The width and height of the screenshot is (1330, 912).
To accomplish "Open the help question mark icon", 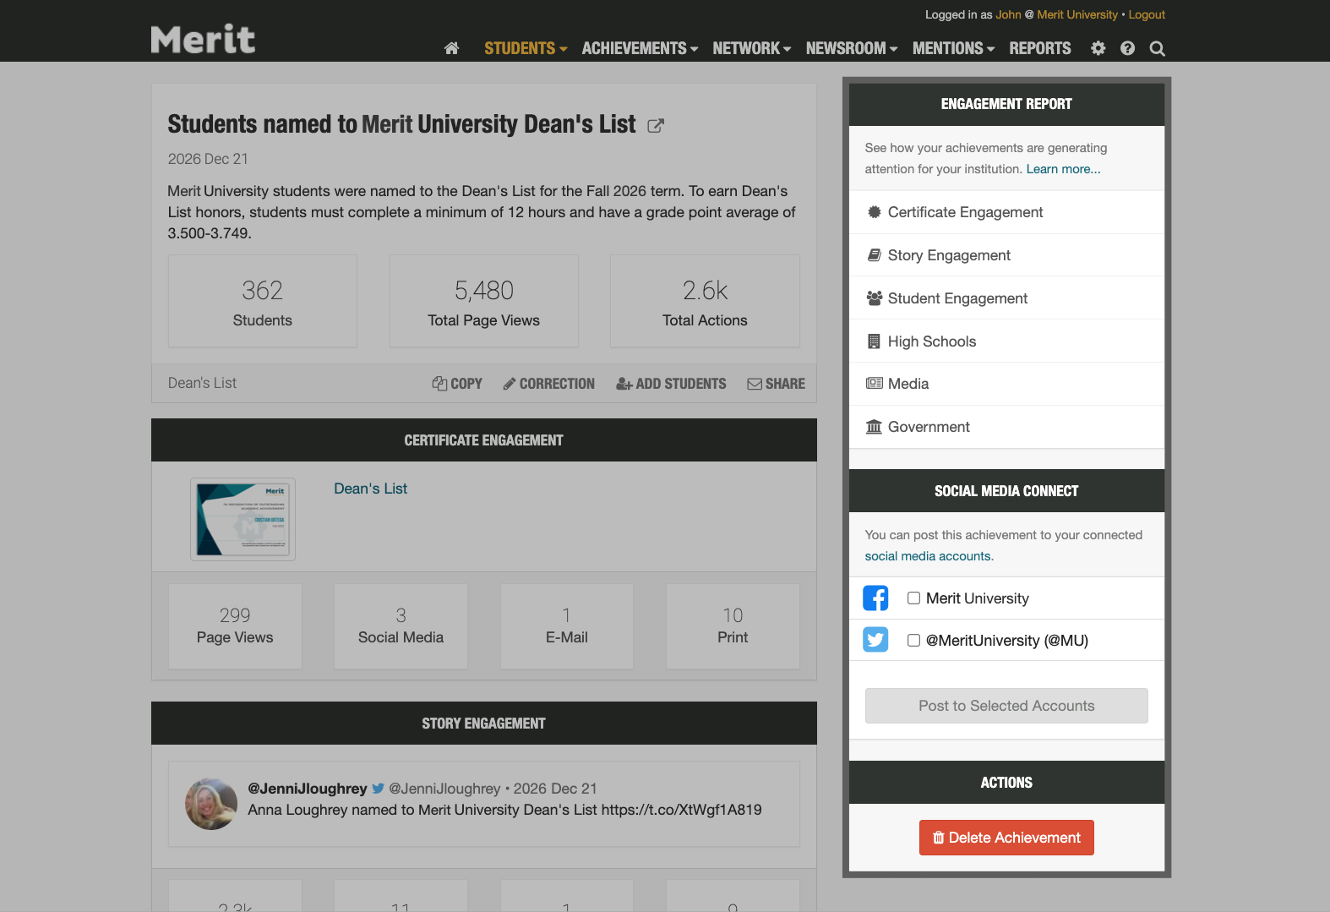I will (1127, 48).
